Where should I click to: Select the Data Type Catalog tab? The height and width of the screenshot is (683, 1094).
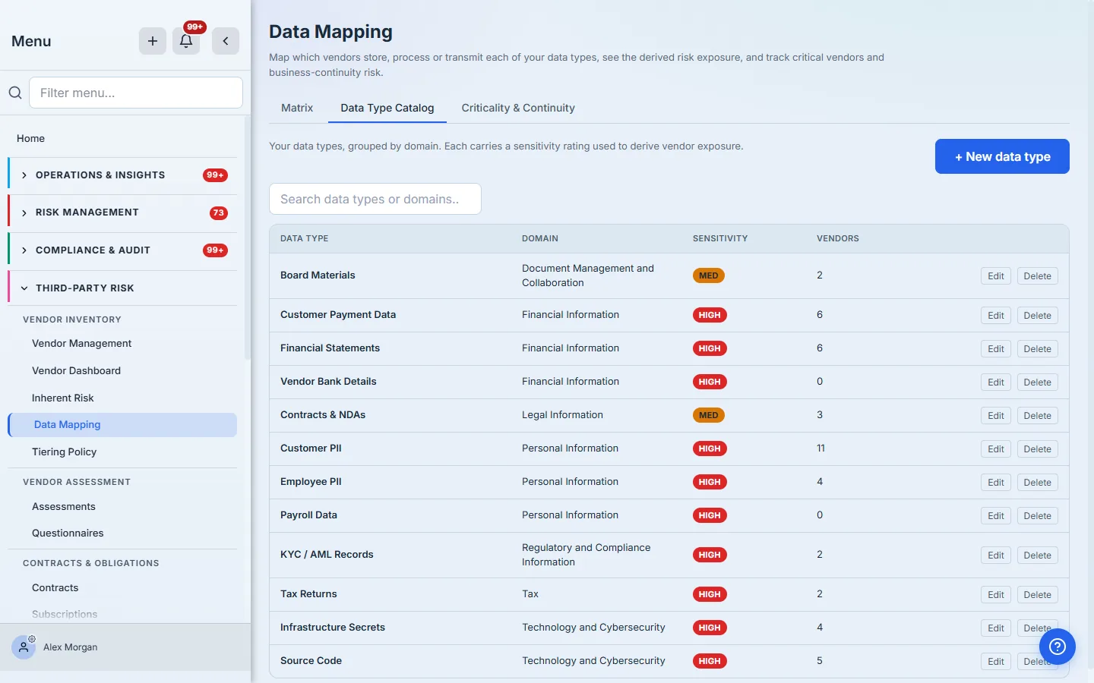click(x=387, y=108)
